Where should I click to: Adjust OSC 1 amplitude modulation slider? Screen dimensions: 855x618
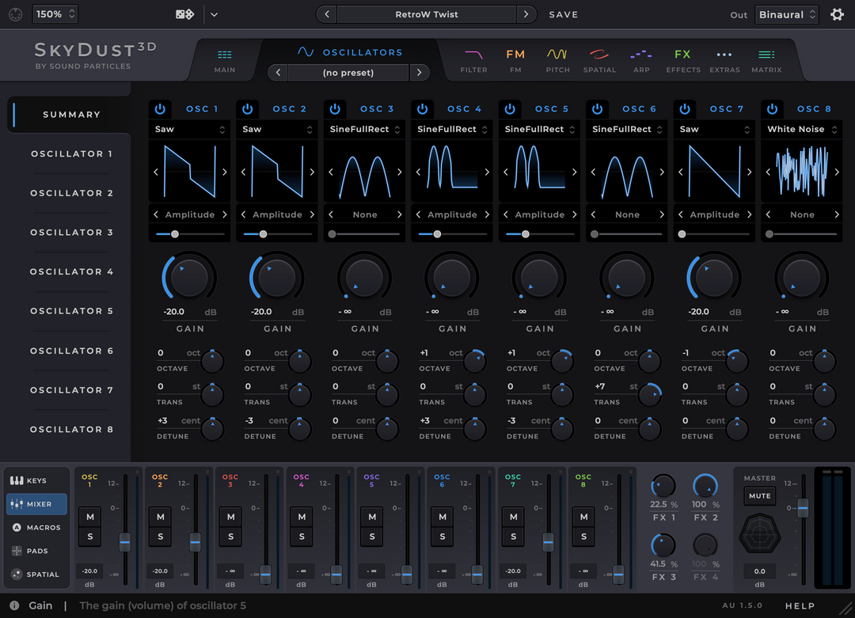pyautogui.click(x=189, y=233)
